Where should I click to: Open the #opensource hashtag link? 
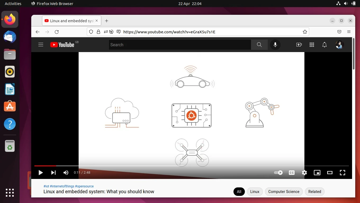coord(84,186)
